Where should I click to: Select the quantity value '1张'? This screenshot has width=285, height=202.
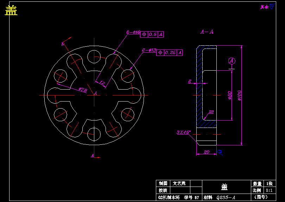pos(270,184)
